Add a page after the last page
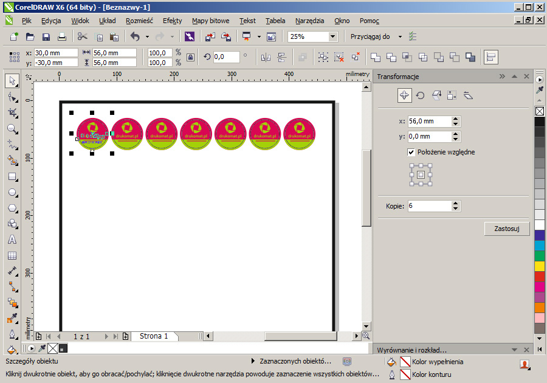The height and width of the screenshot is (383, 547). (x=125, y=336)
